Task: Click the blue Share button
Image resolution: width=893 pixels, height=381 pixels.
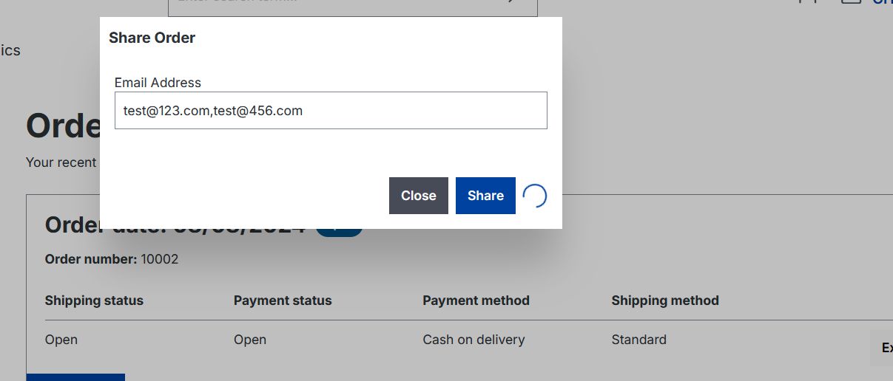Action: 485,196
